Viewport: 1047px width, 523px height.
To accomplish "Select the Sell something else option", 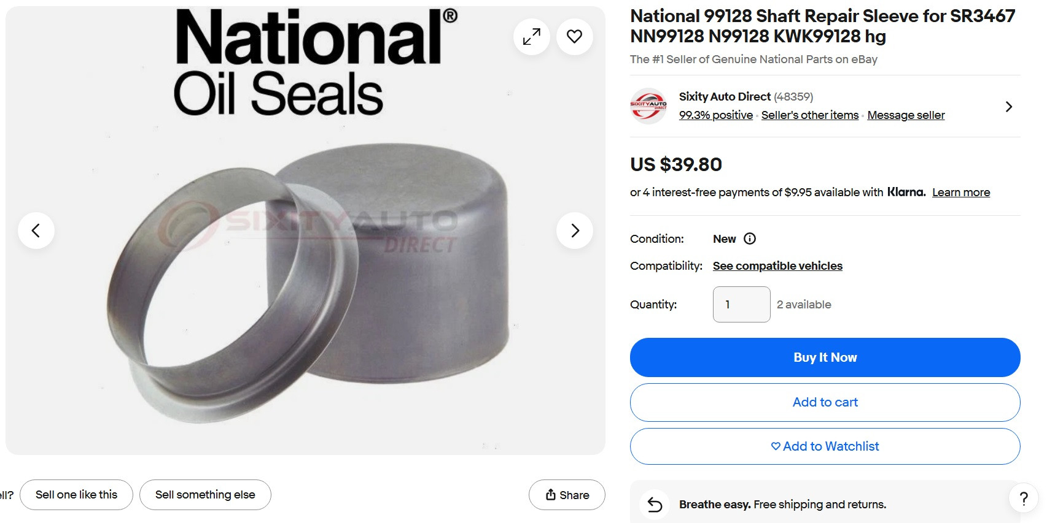I will click(x=205, y=494).
